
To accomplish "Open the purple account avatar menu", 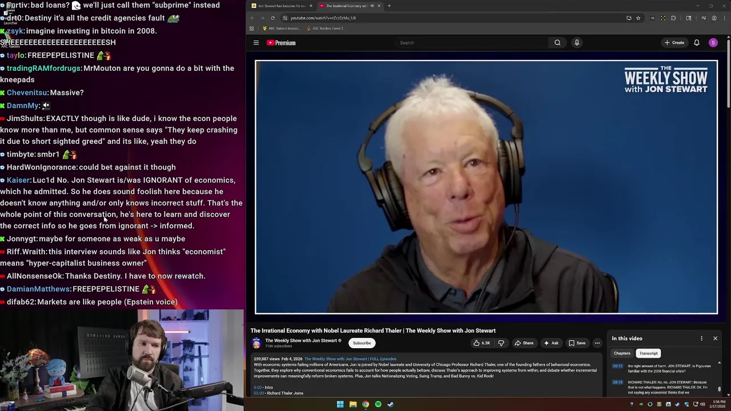I will (713, 43).
